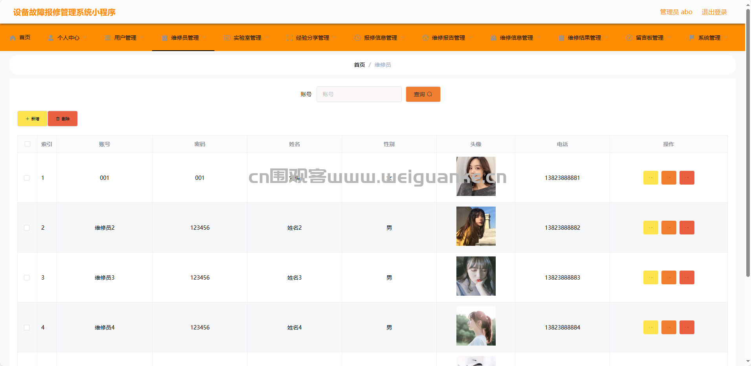Click the clipboard icon of 维修员管理
The width and height of the screenshot is (751, 366).
(165, 38)
